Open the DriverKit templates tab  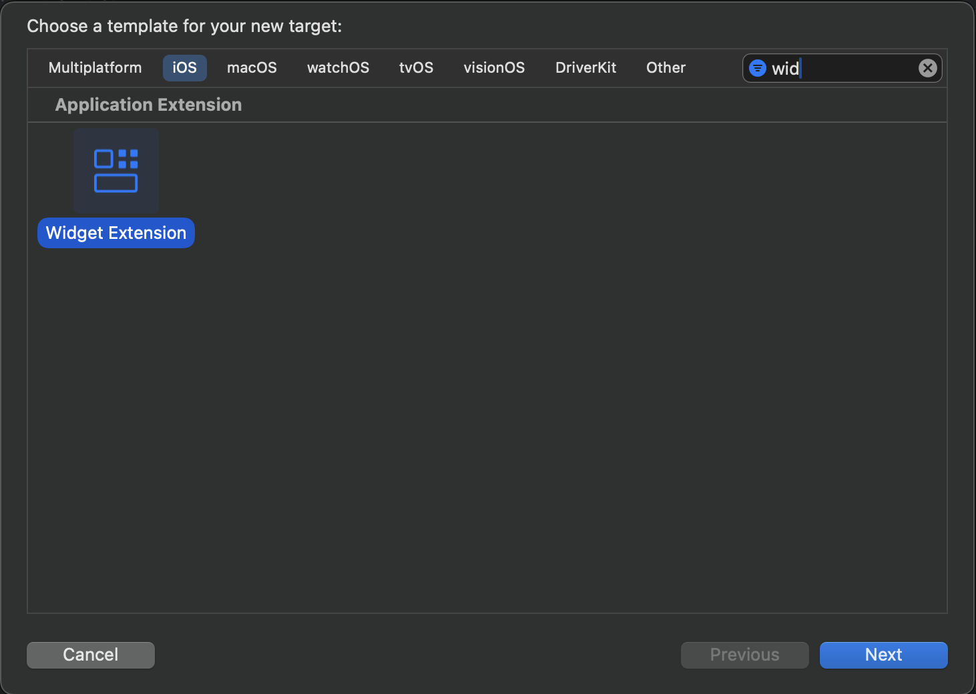[585, 67]
